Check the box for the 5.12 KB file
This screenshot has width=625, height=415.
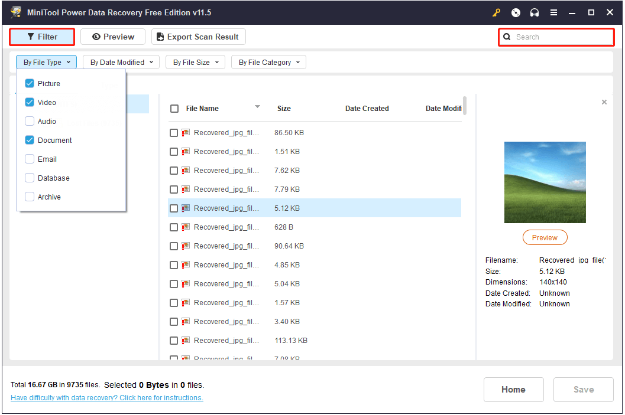(174, 208)
